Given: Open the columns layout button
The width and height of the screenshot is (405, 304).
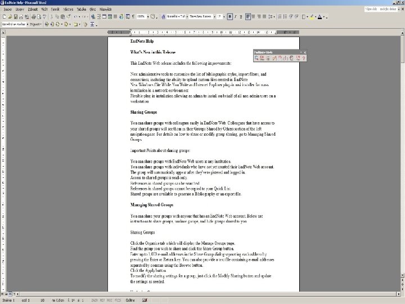Looking at the screenshot, I should pos(115,17).
